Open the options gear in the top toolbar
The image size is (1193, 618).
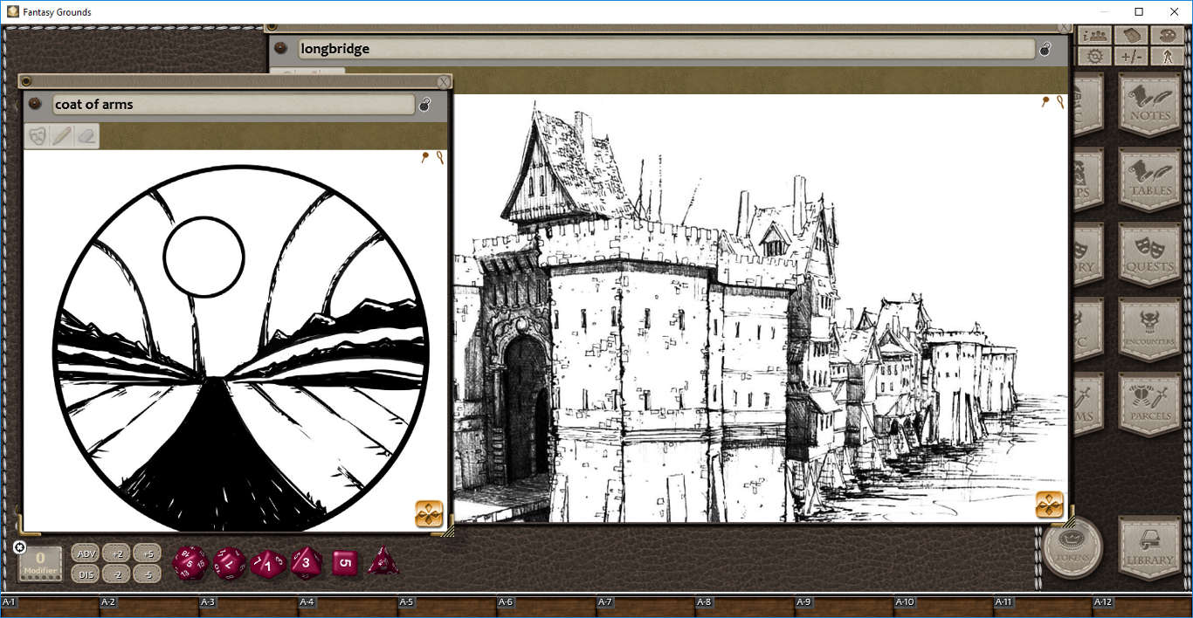click(x=1094, y=54)
